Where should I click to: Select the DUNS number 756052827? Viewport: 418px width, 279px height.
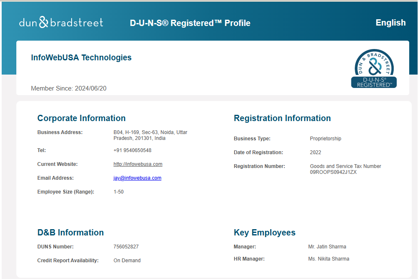(126, 247)
